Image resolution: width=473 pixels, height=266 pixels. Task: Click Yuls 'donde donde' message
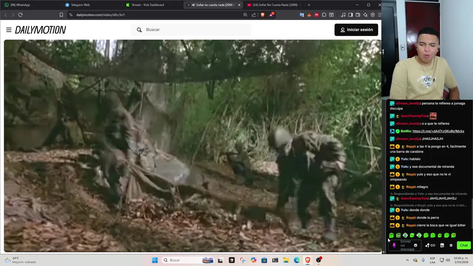coord(419,210)
